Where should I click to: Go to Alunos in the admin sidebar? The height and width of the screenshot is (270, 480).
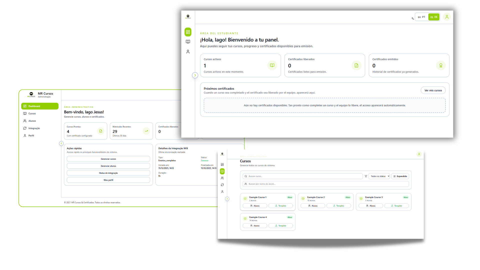click(x=32, y=121)
